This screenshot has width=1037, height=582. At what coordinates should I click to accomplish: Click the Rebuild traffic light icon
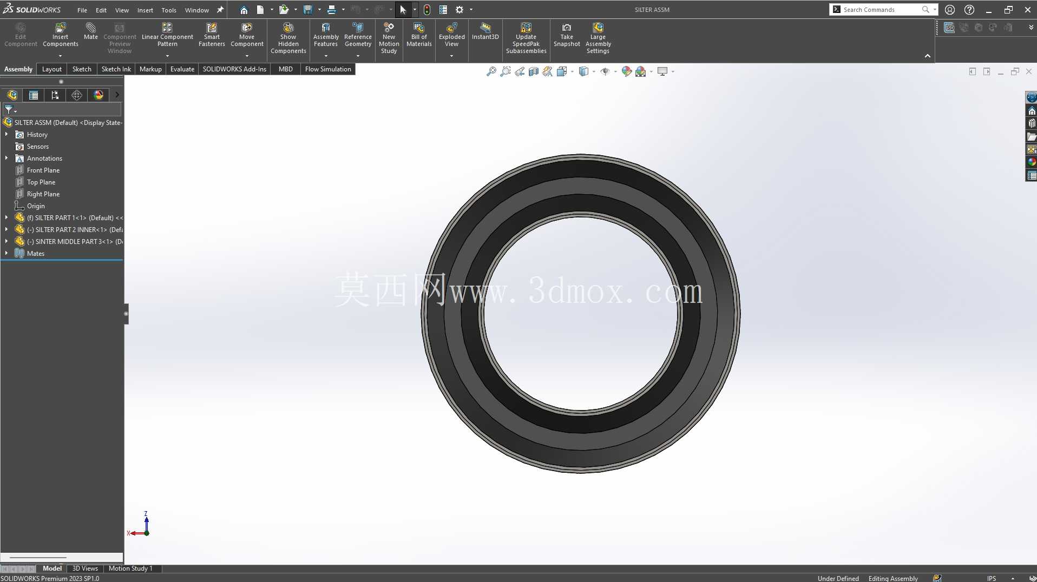427,10
